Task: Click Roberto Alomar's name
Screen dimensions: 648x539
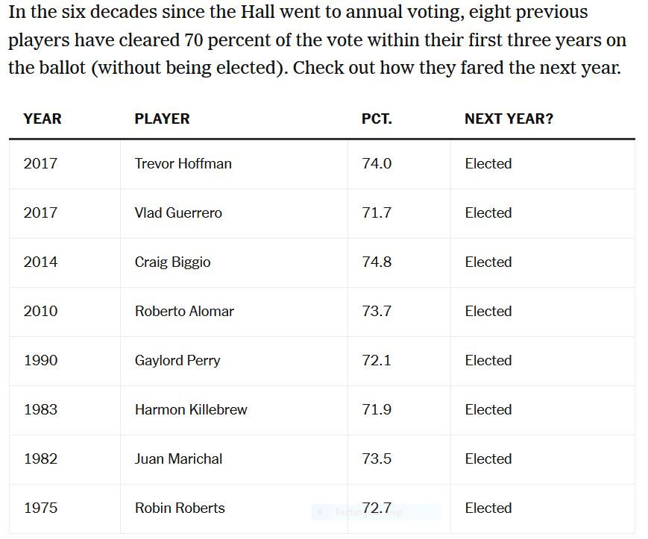Action: pyautogui.click(x=184, y=311)
